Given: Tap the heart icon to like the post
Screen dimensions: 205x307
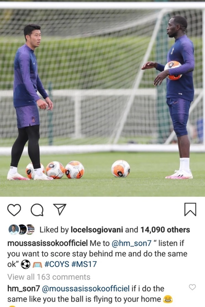Looking at the screenshot, I should point(14,210).
